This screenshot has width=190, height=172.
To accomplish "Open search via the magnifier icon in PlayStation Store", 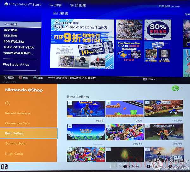I will click(52, 5).
